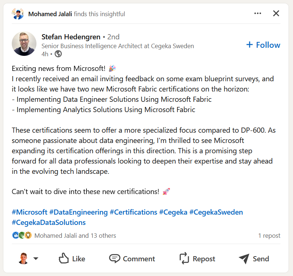Show Mohamed Jalali and 13 others reactions

pos(75,236)
